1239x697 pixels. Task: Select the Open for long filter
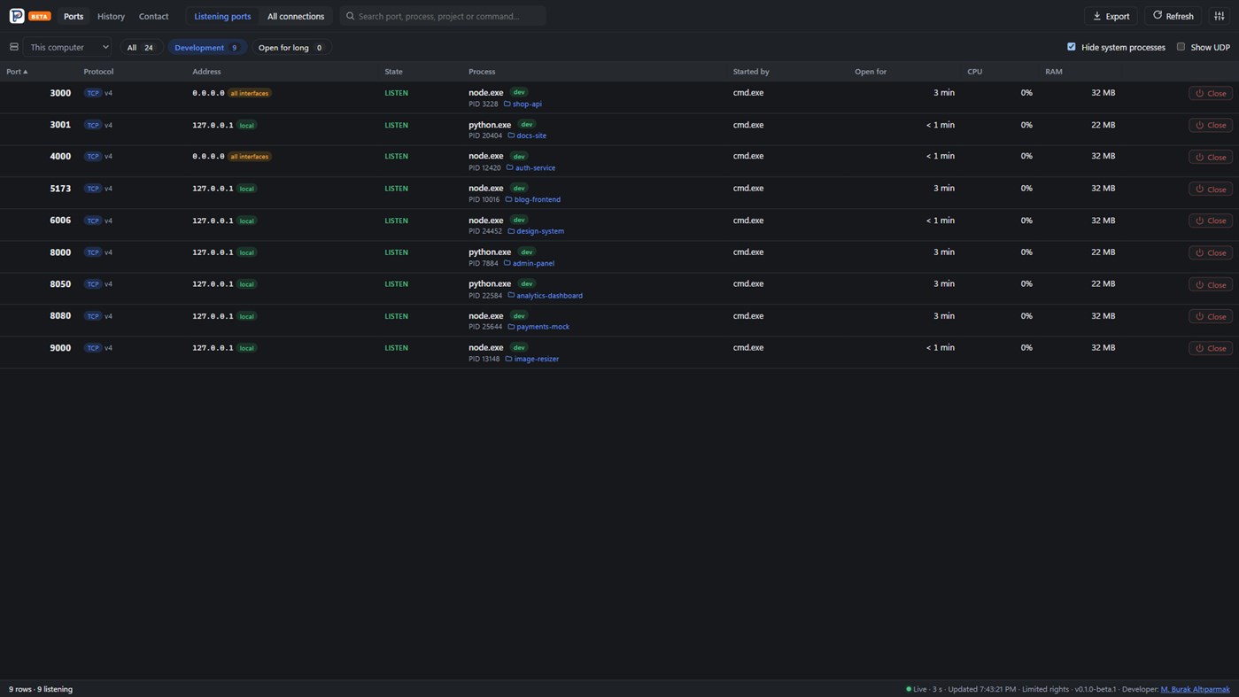290,47
